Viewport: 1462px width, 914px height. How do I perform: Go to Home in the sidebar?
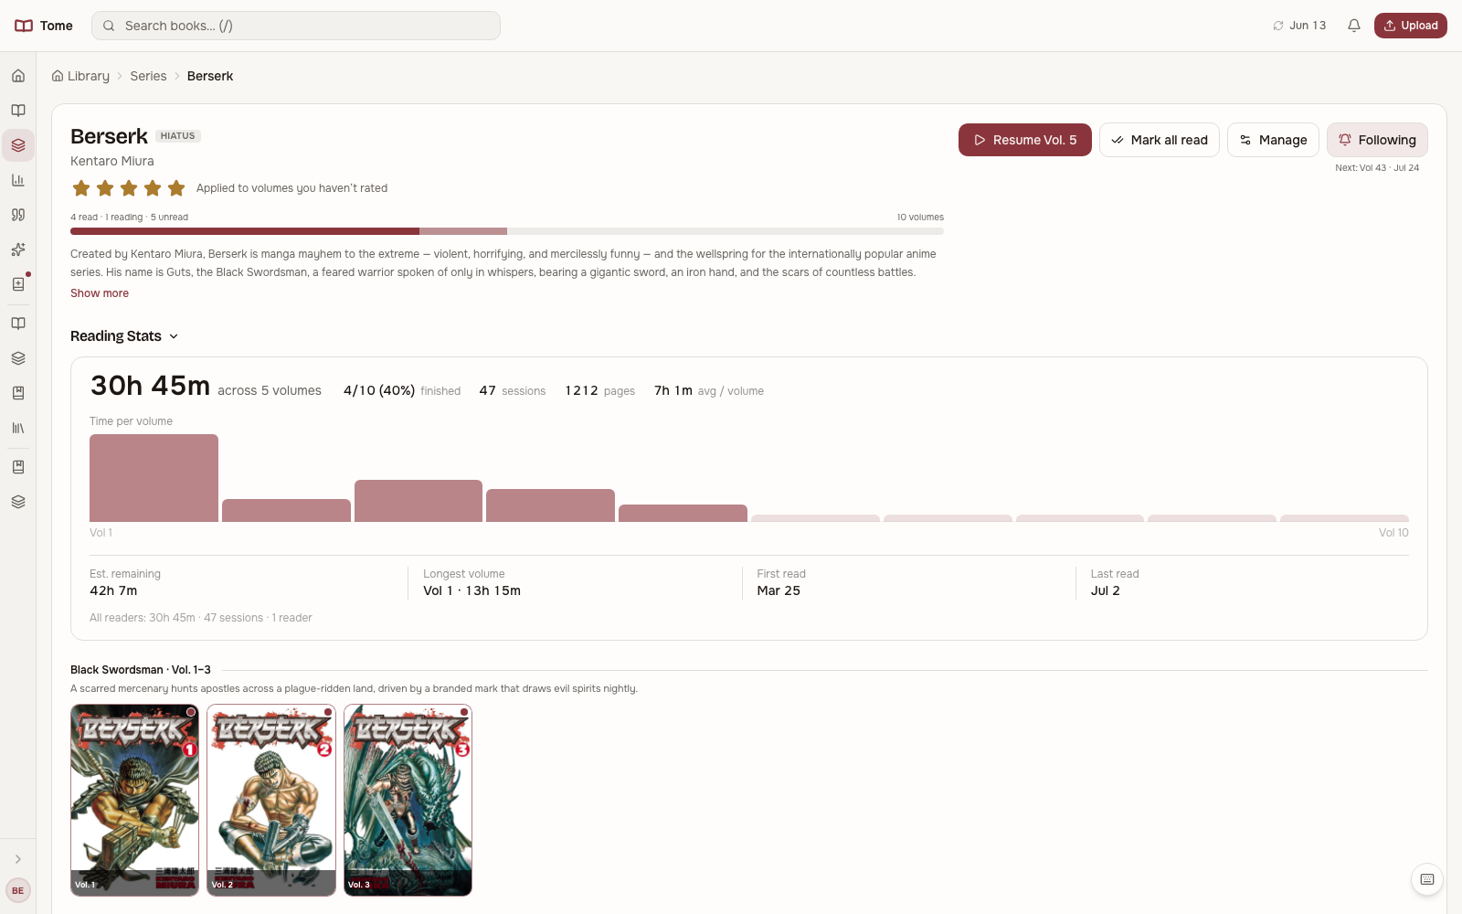(x=18, y=76)
